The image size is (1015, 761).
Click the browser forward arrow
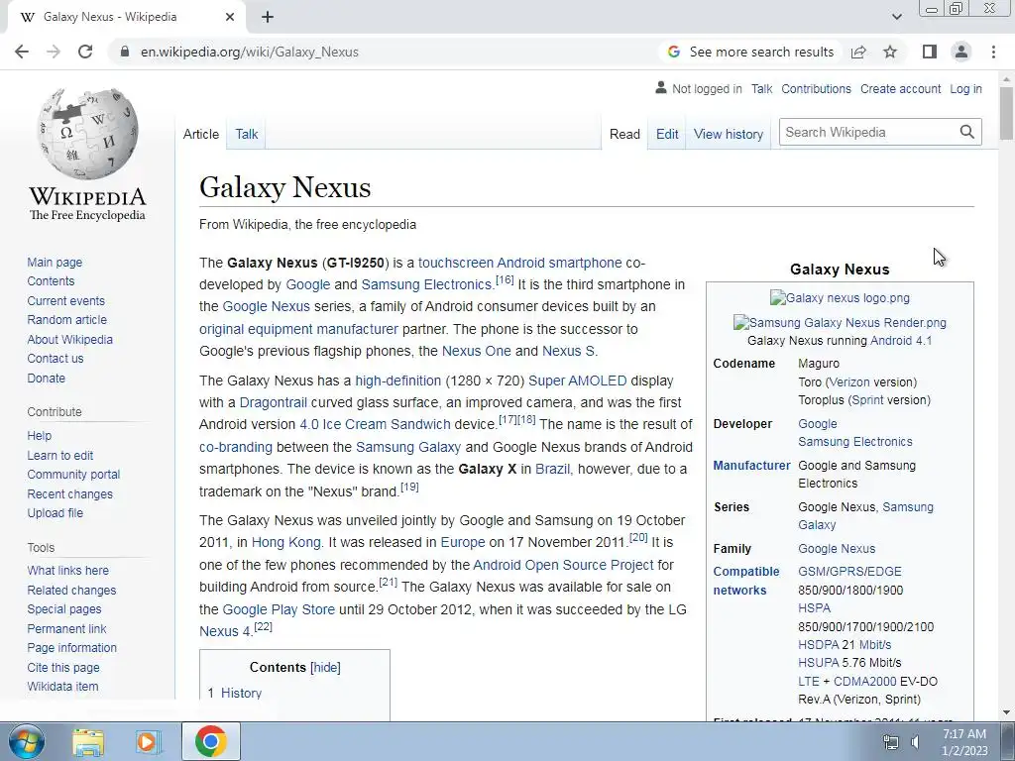(x=54, y=52)
